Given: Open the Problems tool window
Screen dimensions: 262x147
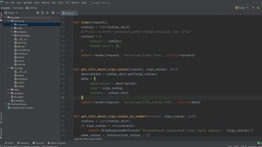Looking at the screenshot, I should (x=23, y=143).
